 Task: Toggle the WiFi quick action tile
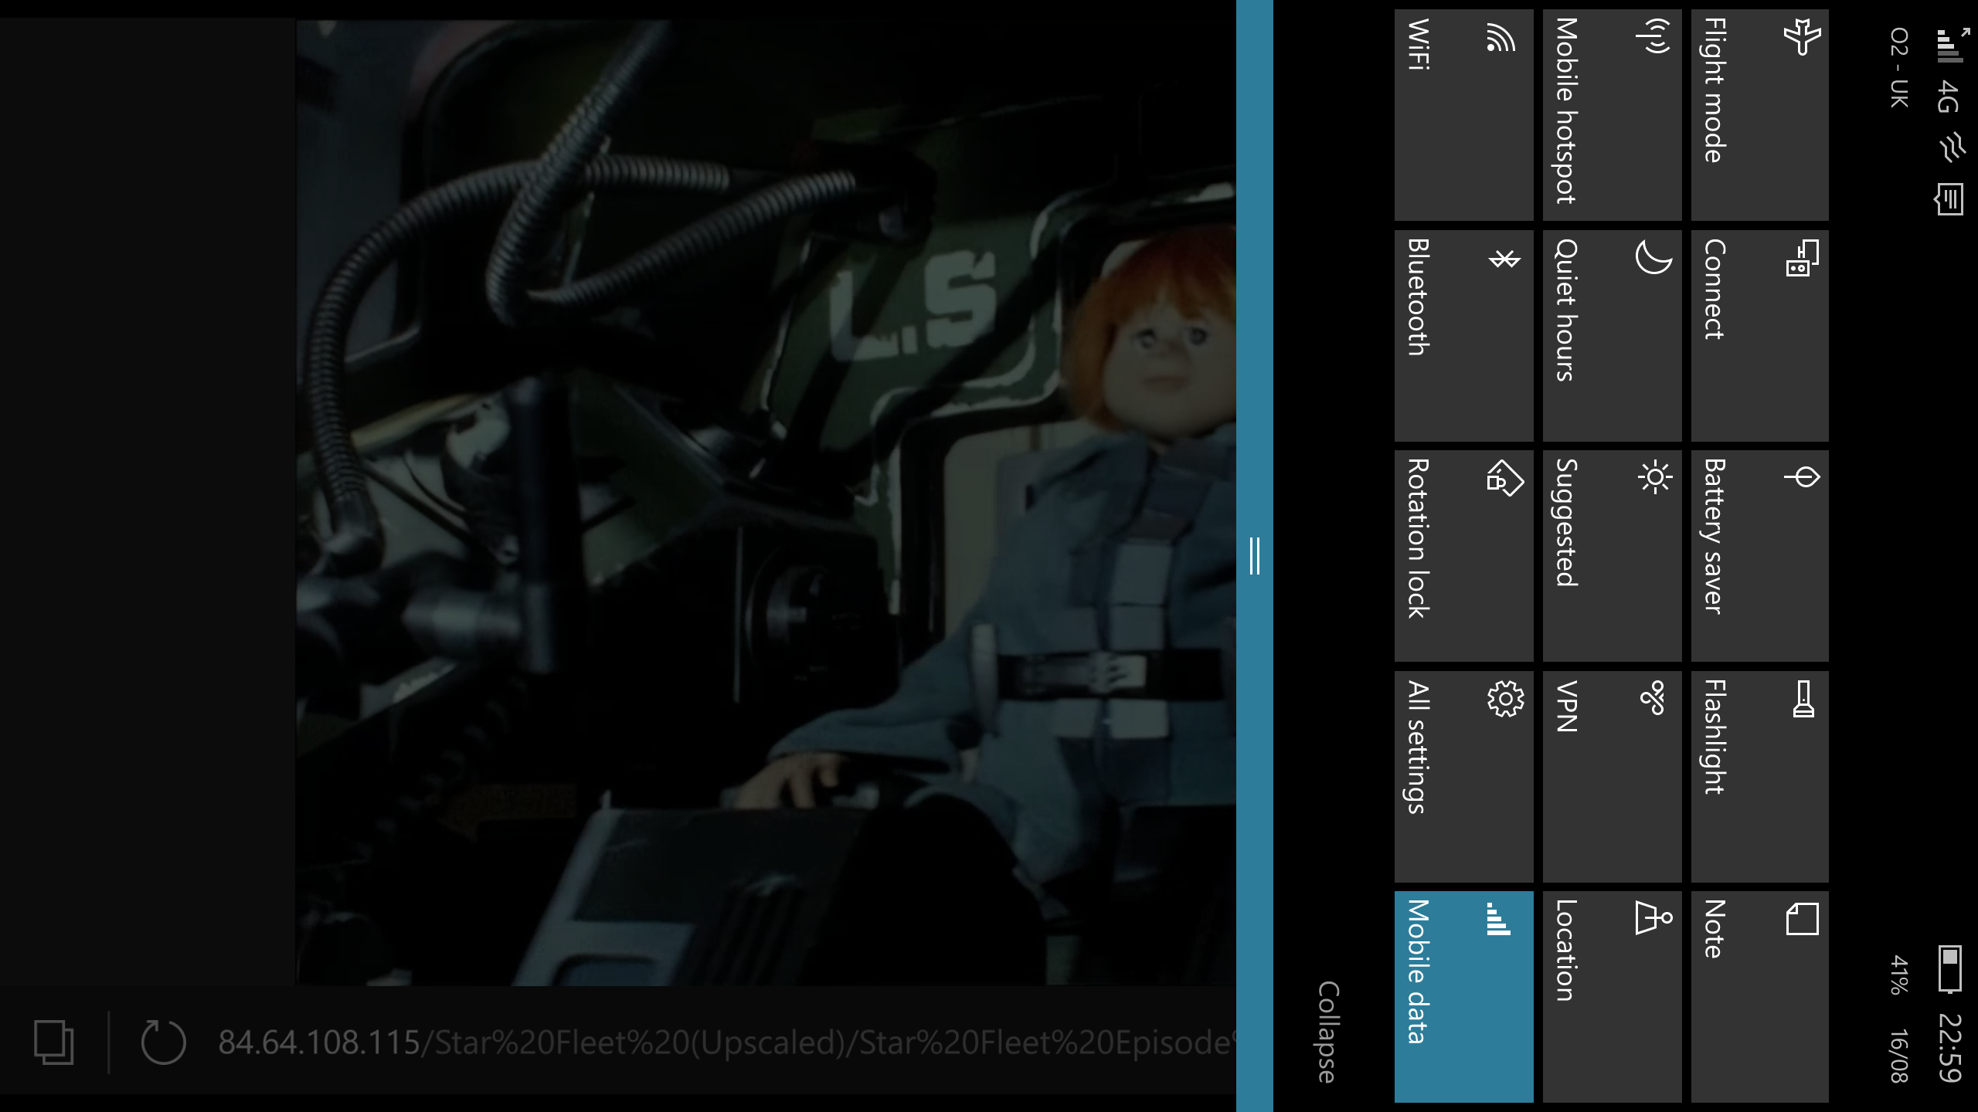(1463, 115)
